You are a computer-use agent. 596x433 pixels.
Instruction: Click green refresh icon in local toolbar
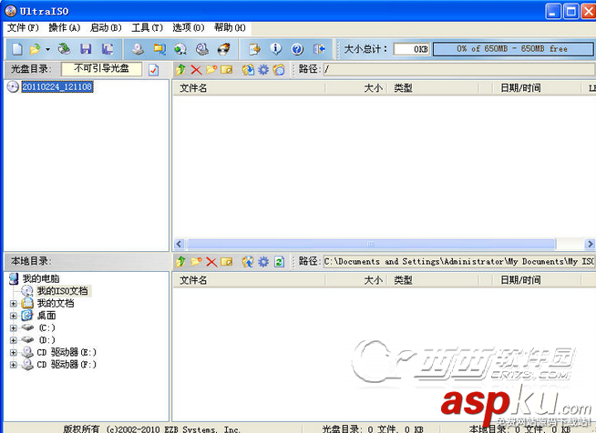(279, 262)
